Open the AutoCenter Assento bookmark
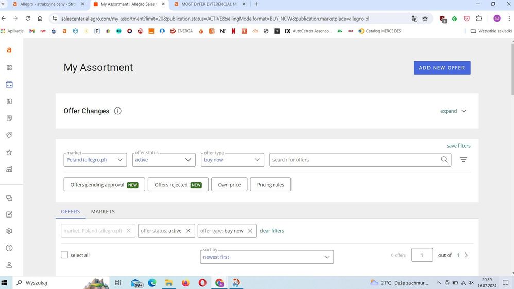 [x=308, y=31]
